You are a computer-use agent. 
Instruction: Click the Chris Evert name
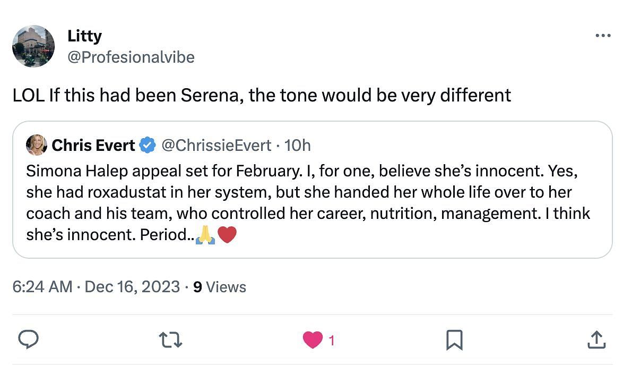click(x=93, y=145)
